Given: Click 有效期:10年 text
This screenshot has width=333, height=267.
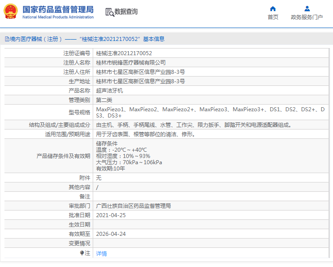Looking at the screenshot, I should pos(111,169).
